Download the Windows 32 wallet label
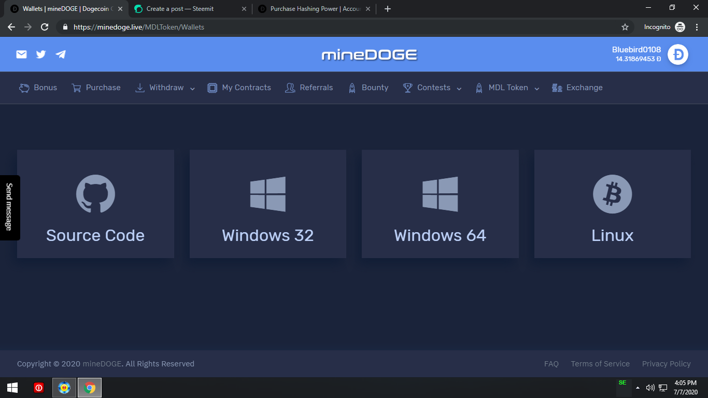Screen dimensions: 708x398 pyautogui.click(x=268, y=235)
